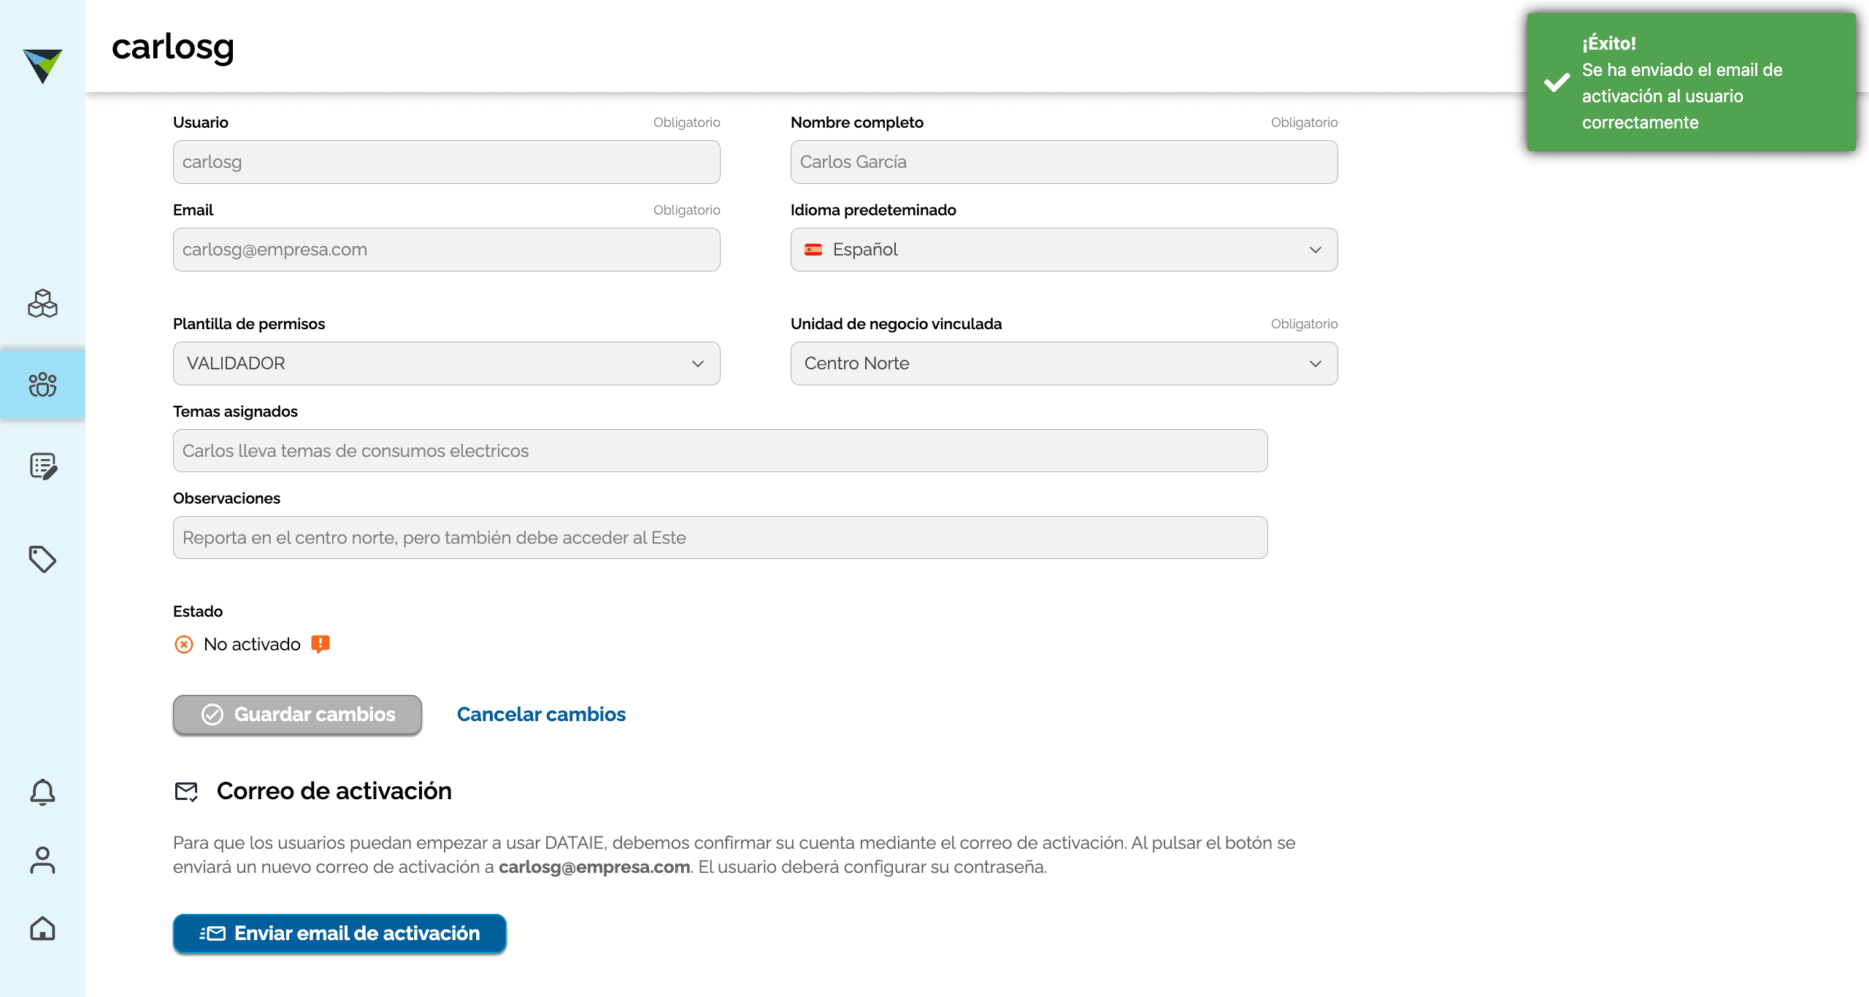Viewport: 1869px width, 997px height.
Task: Expand the Plantilla de permisos VALIDADOR dropdown
Action: click(446, 363)
